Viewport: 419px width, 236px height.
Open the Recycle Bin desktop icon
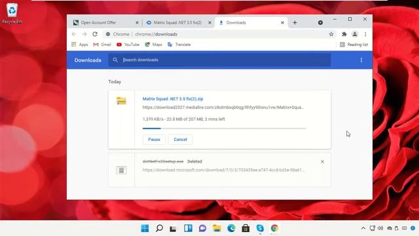pos(12,13)
